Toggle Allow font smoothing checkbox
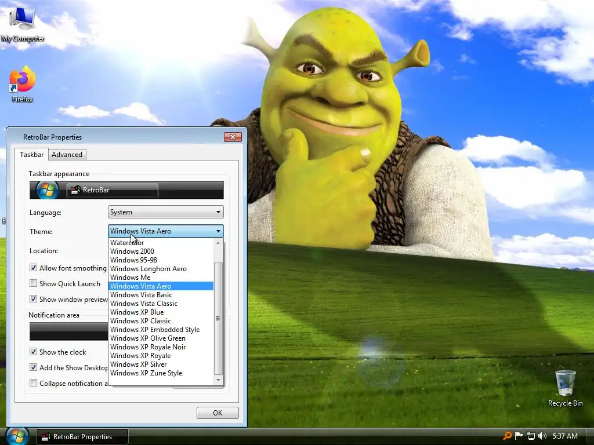Viewport: 594px width, 445px height. [33, 268]
